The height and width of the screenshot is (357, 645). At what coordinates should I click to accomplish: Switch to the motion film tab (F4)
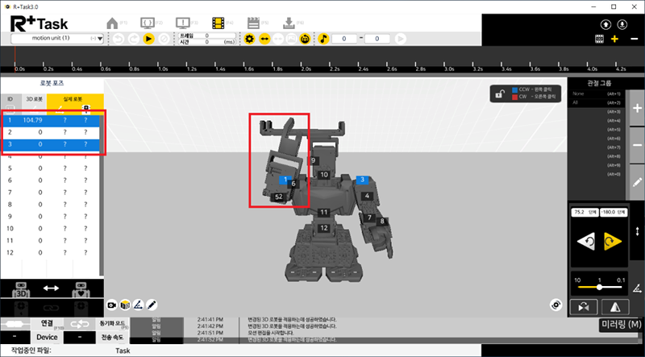218,23
